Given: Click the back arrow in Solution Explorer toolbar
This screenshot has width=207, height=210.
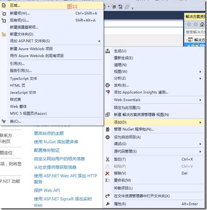Looking at the screenshot, I should coord(189,24).
